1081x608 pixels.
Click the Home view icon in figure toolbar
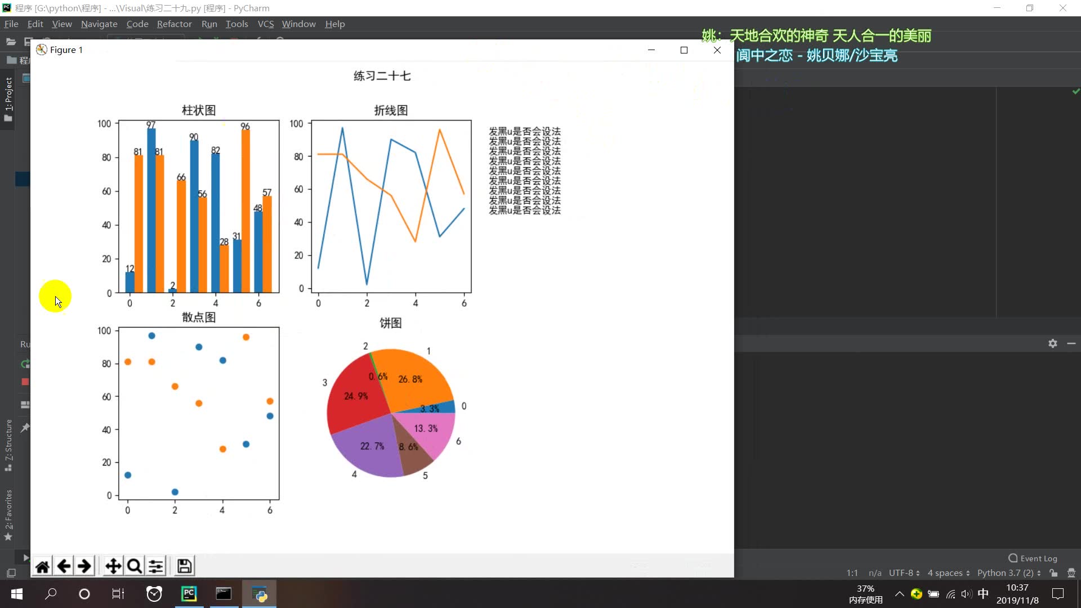(x=42, y=566)
